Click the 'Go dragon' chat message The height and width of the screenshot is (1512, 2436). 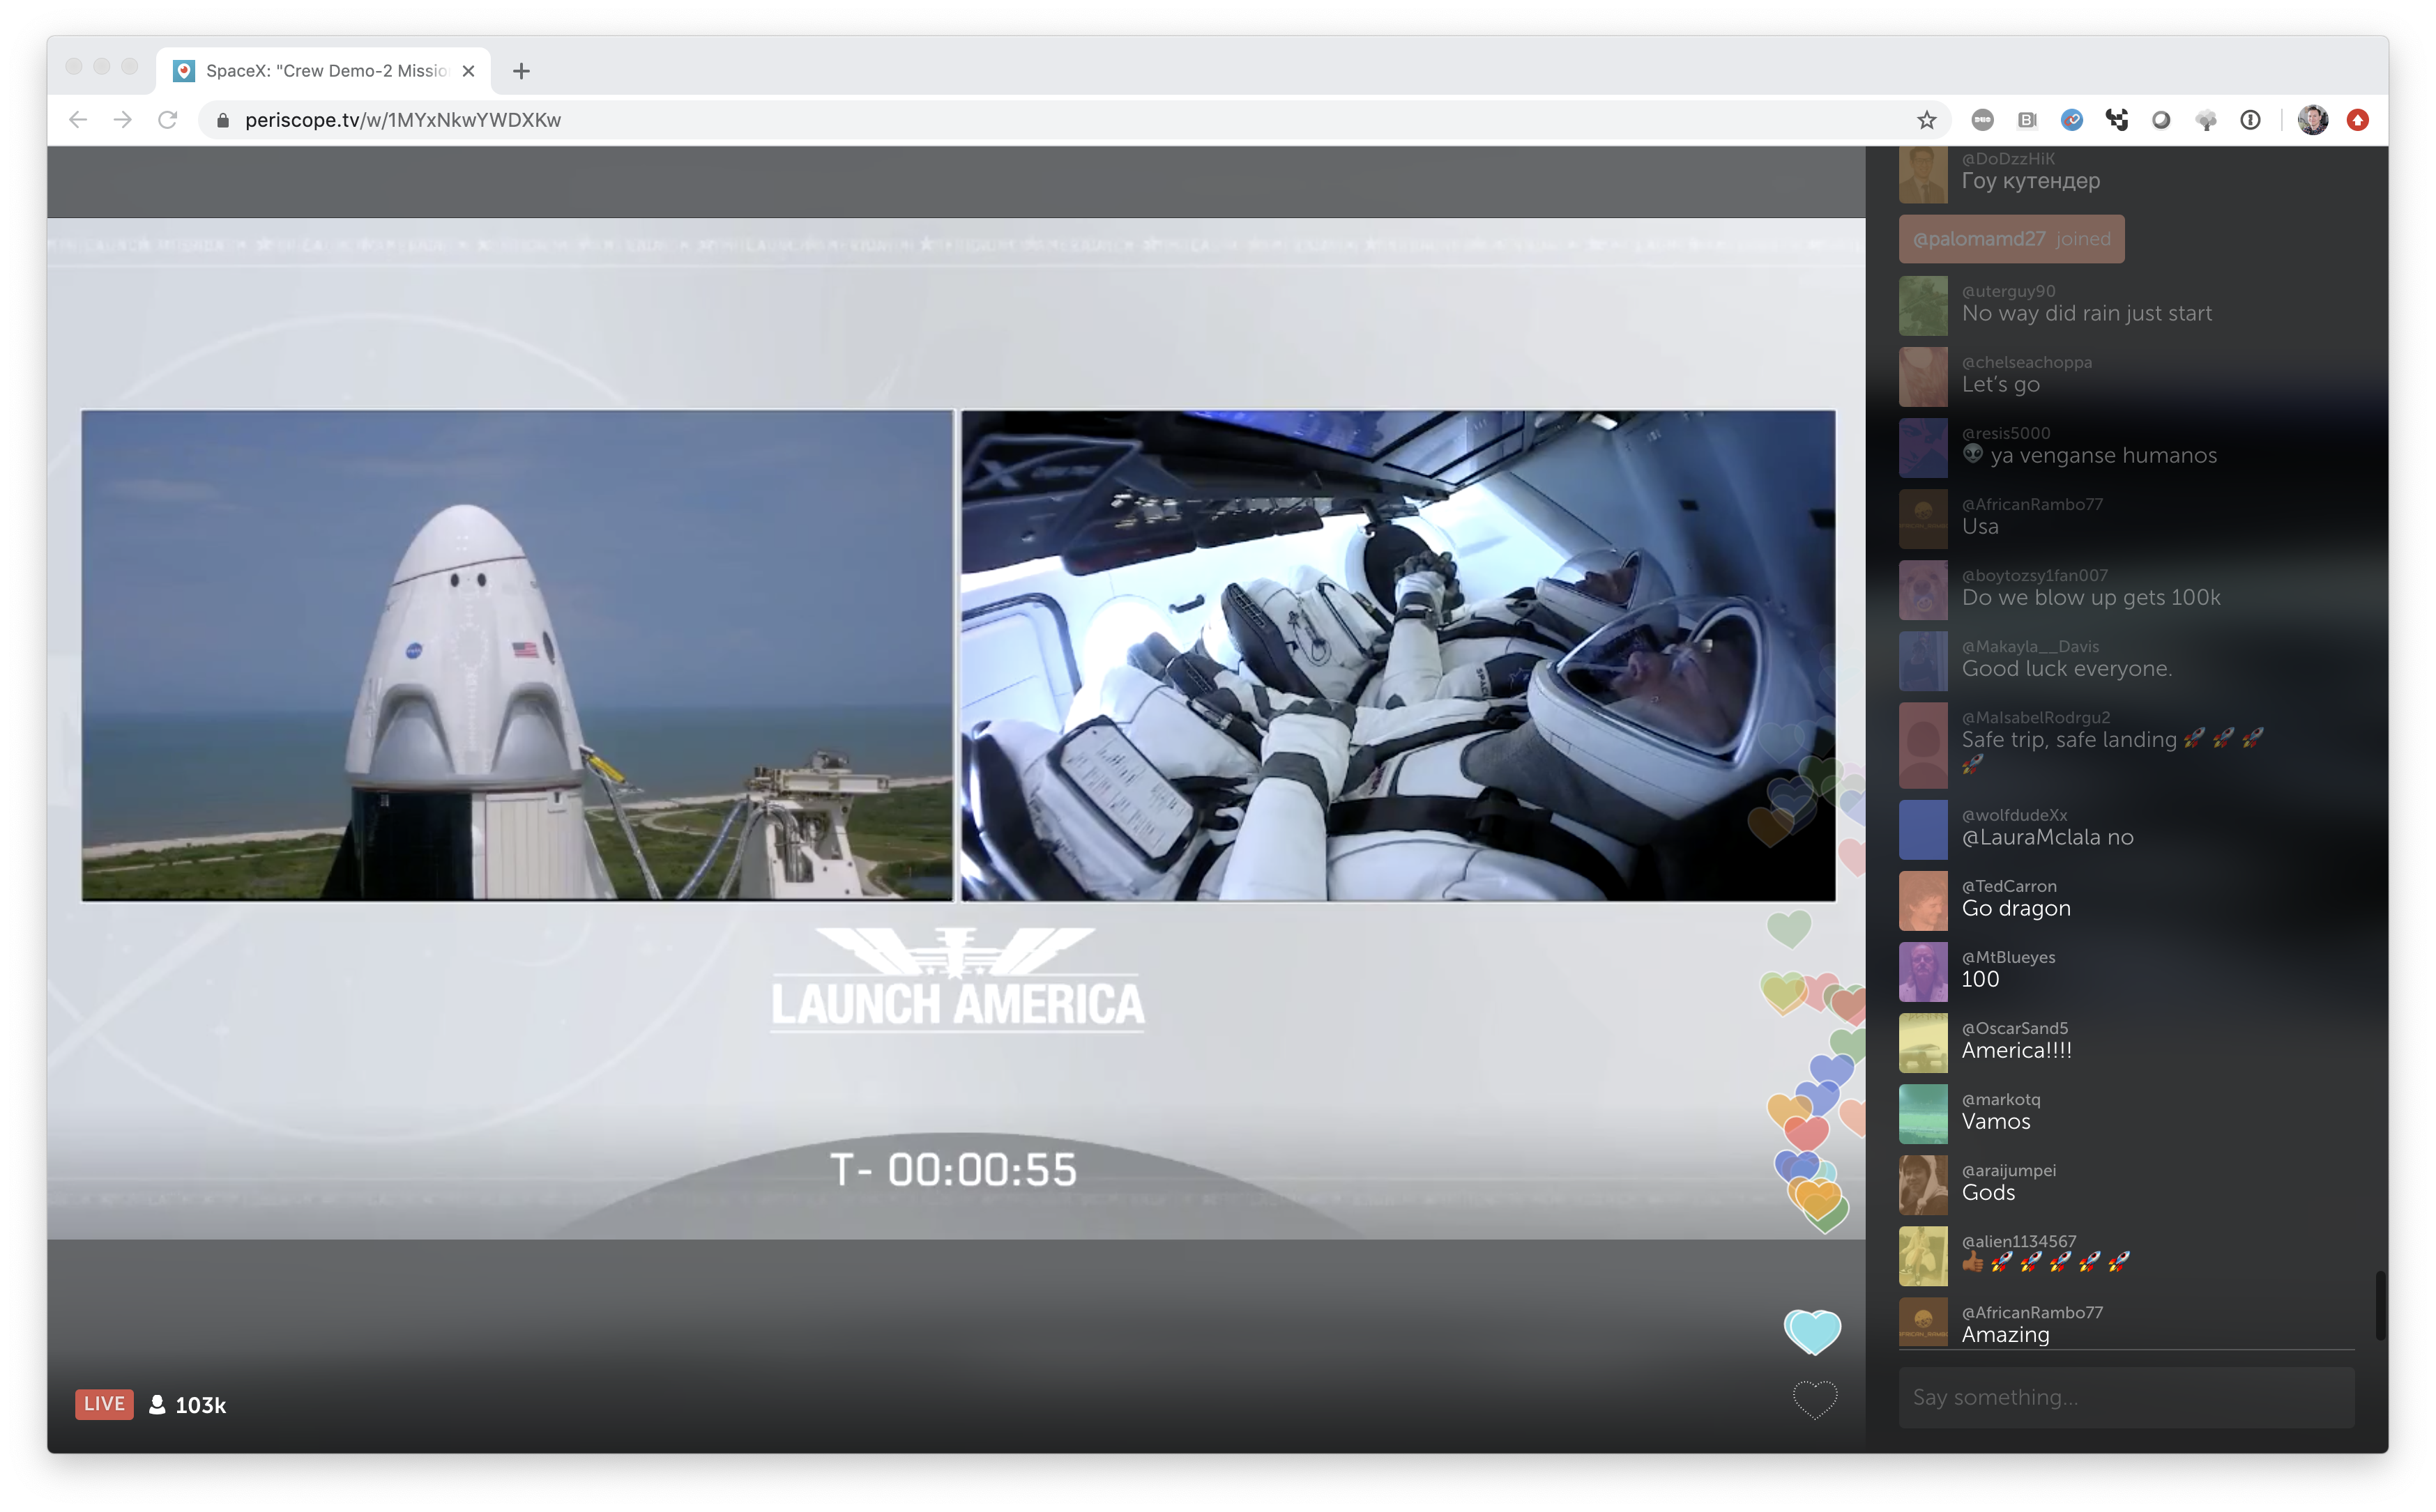[x=2016, y=909]
